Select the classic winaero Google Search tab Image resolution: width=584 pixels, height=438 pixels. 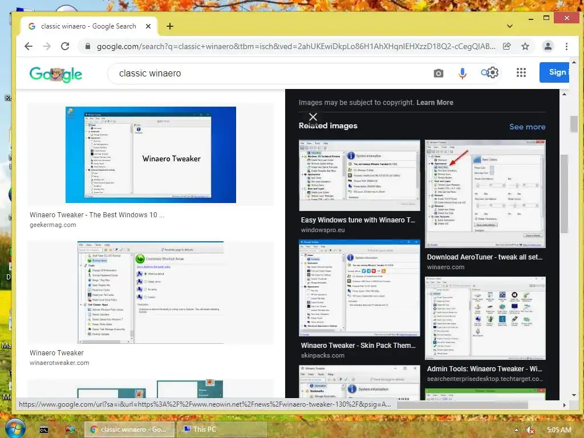90,26
